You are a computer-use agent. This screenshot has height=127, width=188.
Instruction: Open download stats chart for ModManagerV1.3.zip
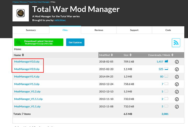pyautogui.click(x=166, y=84)
